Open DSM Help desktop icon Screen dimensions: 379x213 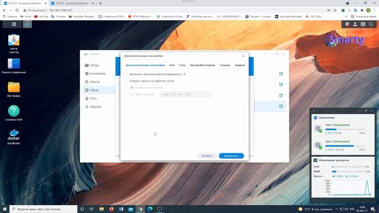pos(14,113)
